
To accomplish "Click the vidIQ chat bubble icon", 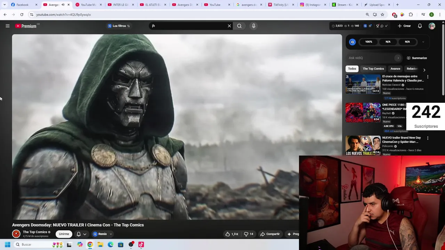I will pos(382,26).
